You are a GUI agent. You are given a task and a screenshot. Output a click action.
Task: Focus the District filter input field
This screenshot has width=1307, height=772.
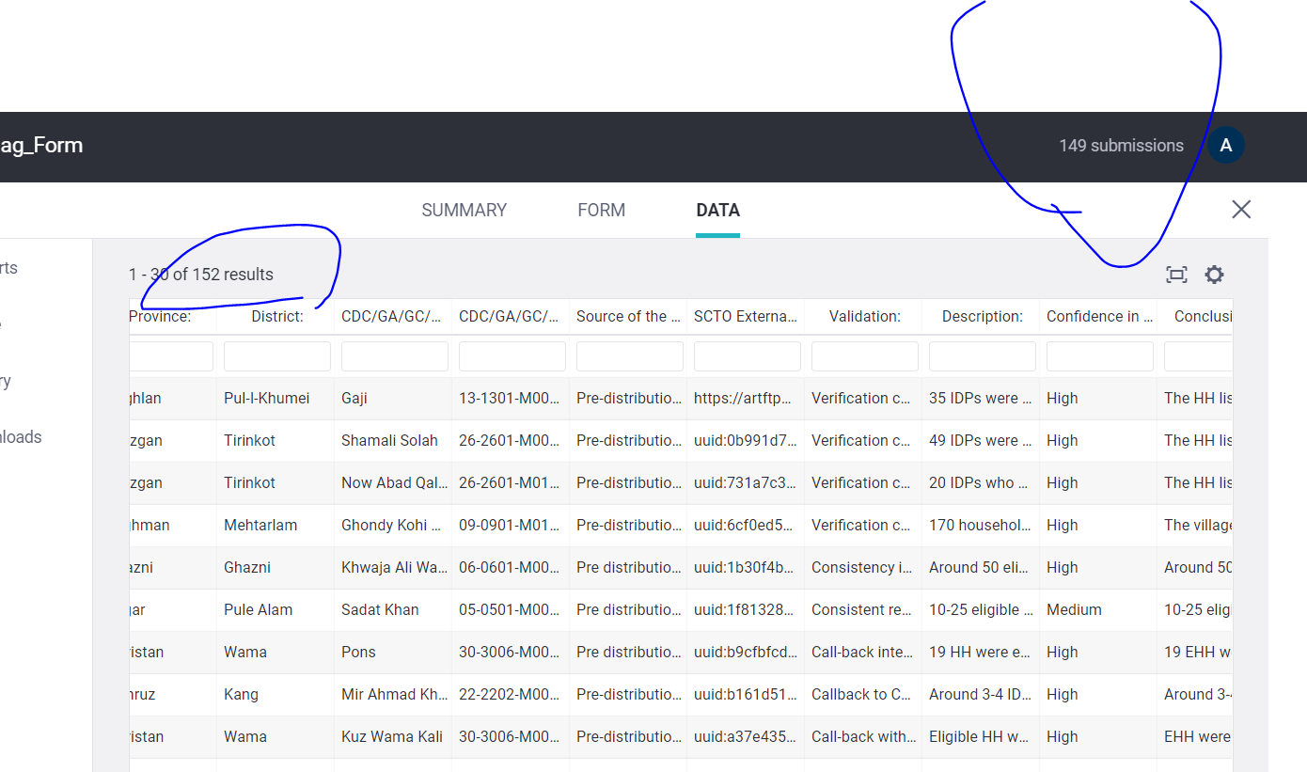276,356
